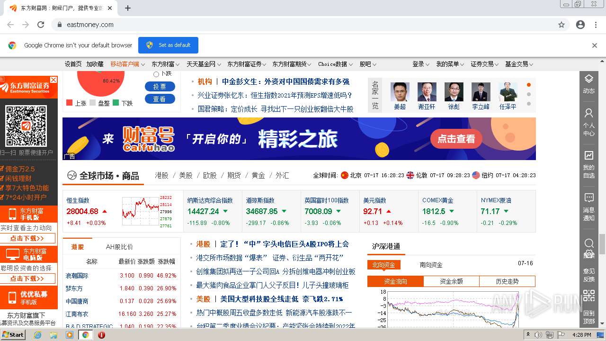
Task: Click the red Opera-style icon in taskbar
Action: [x=101, y=335]
